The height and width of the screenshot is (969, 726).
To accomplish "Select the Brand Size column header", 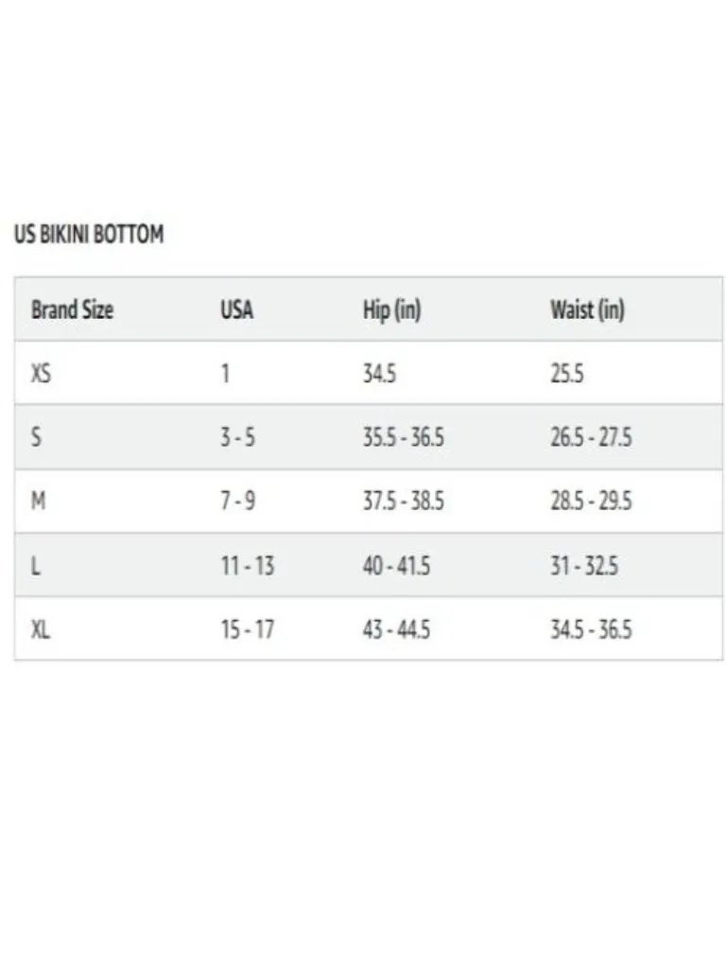I will click(x=72, y=309).
